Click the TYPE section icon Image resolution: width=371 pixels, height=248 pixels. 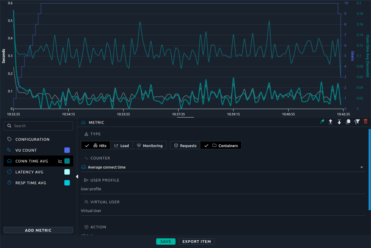[86, 134]
